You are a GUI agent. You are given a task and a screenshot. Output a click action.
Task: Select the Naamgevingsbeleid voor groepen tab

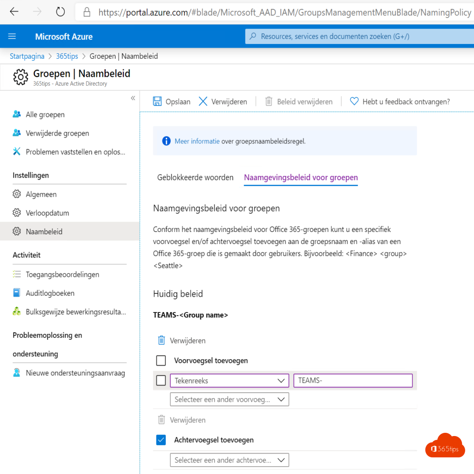(301, 177)
